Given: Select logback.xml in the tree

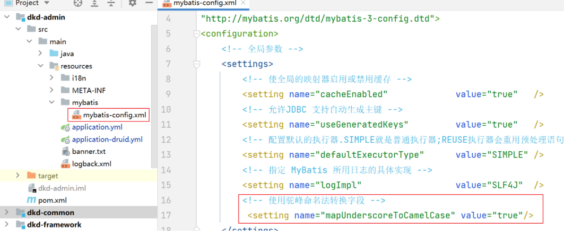Looking at the screenshot, I should pos(91,164).
